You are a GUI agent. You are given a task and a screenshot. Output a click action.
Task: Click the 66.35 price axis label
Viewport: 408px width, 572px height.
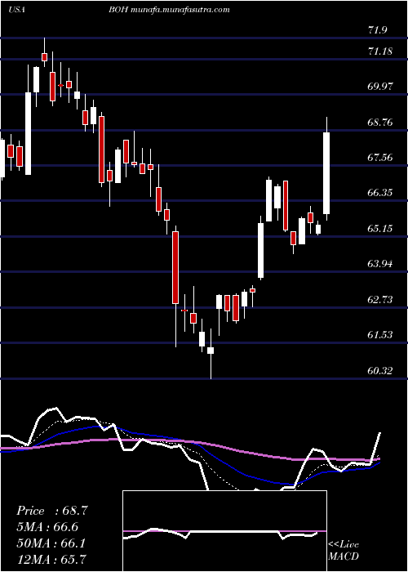click(x=380, y=193)
